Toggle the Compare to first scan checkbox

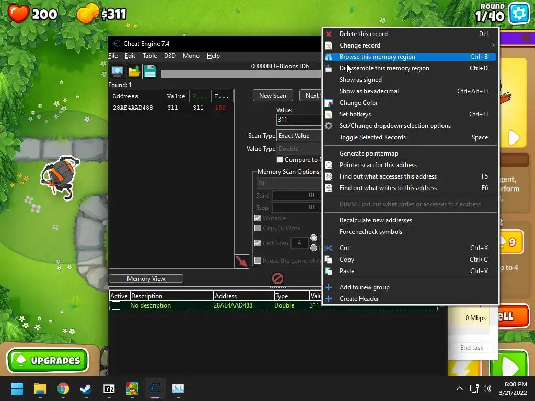[x=280, y=160]
